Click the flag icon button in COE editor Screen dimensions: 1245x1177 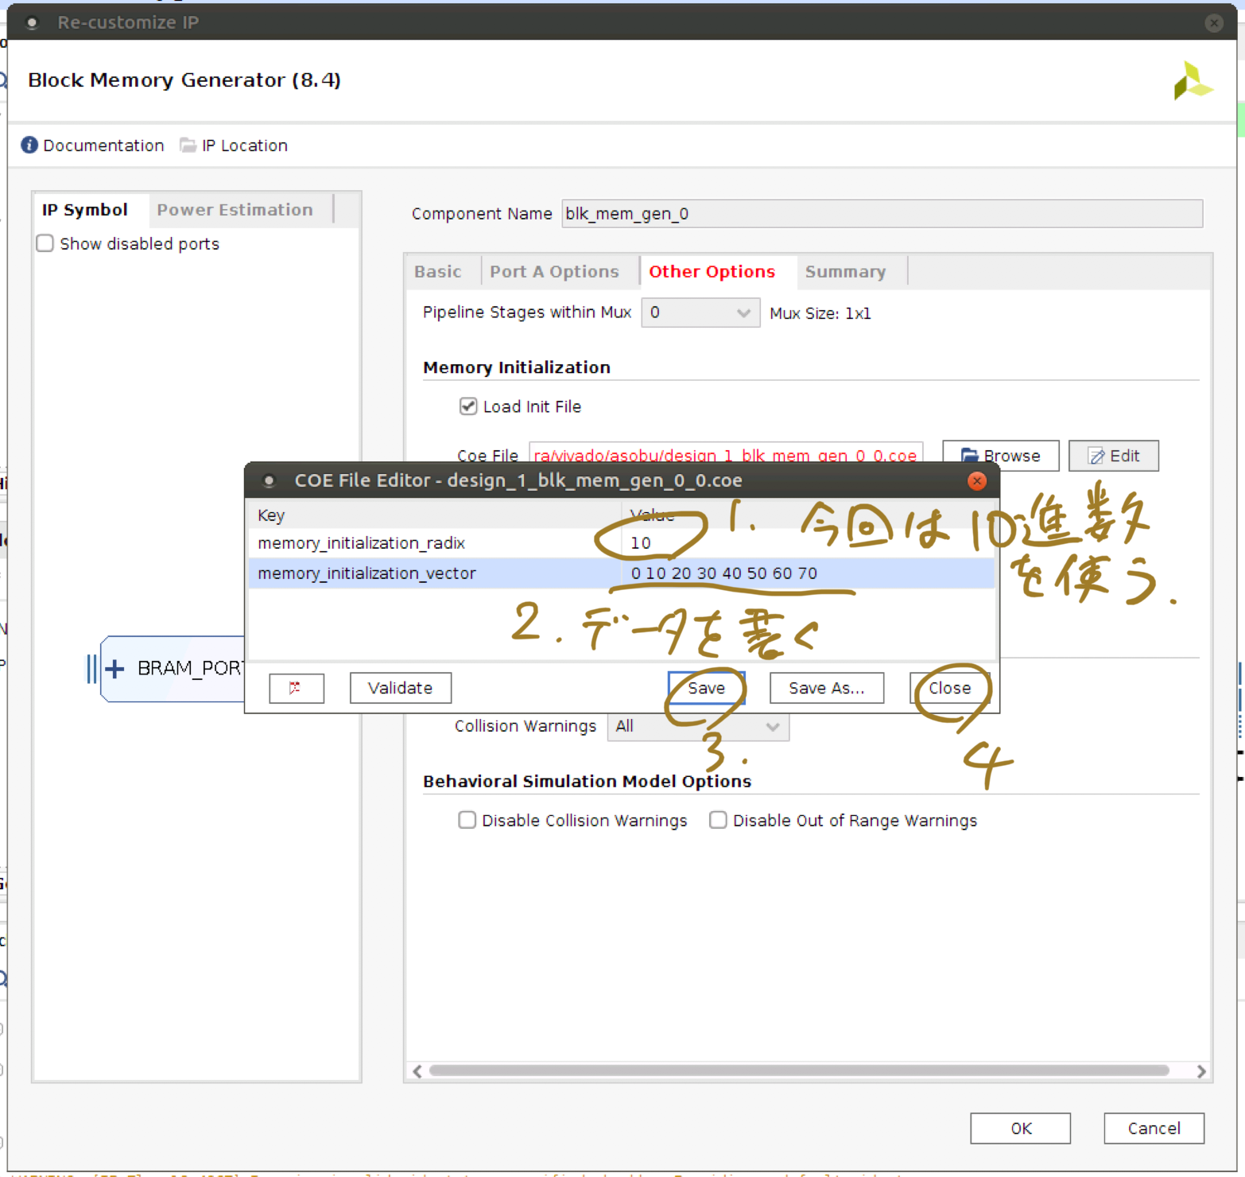click(297, 688)
